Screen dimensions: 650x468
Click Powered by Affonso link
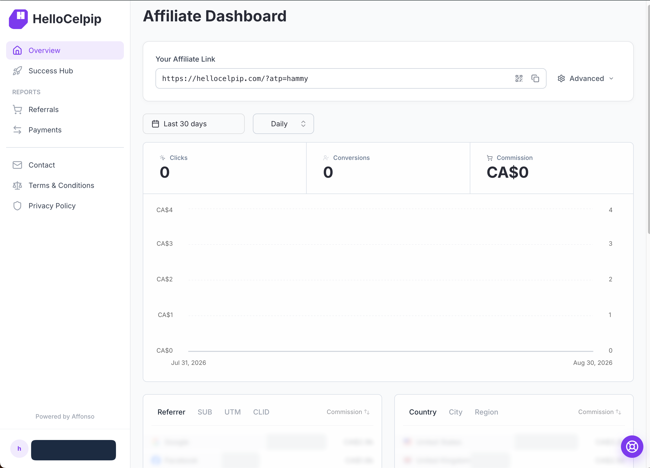65,417
